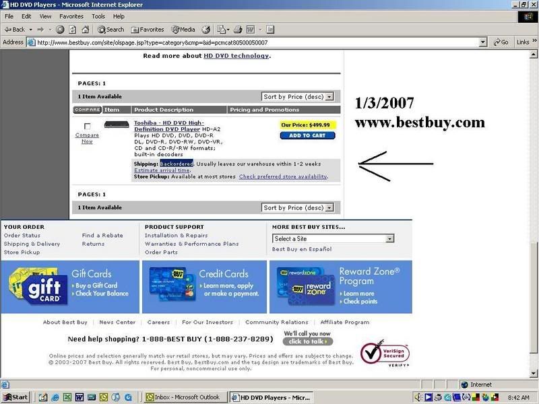Screen dimensions: 539x404
Task: Click the Links toolbar expand chevron
Action: coord(534,41)
